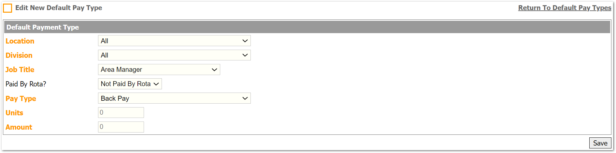Click the orange Units label
The width and height of the screenshot is (616, 153).
14,113
